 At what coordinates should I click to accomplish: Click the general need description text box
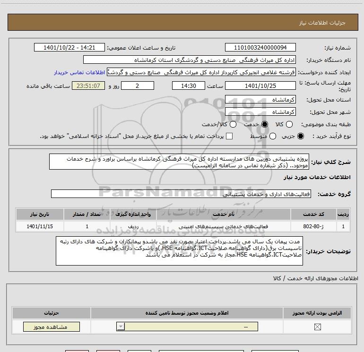[179, 162]
